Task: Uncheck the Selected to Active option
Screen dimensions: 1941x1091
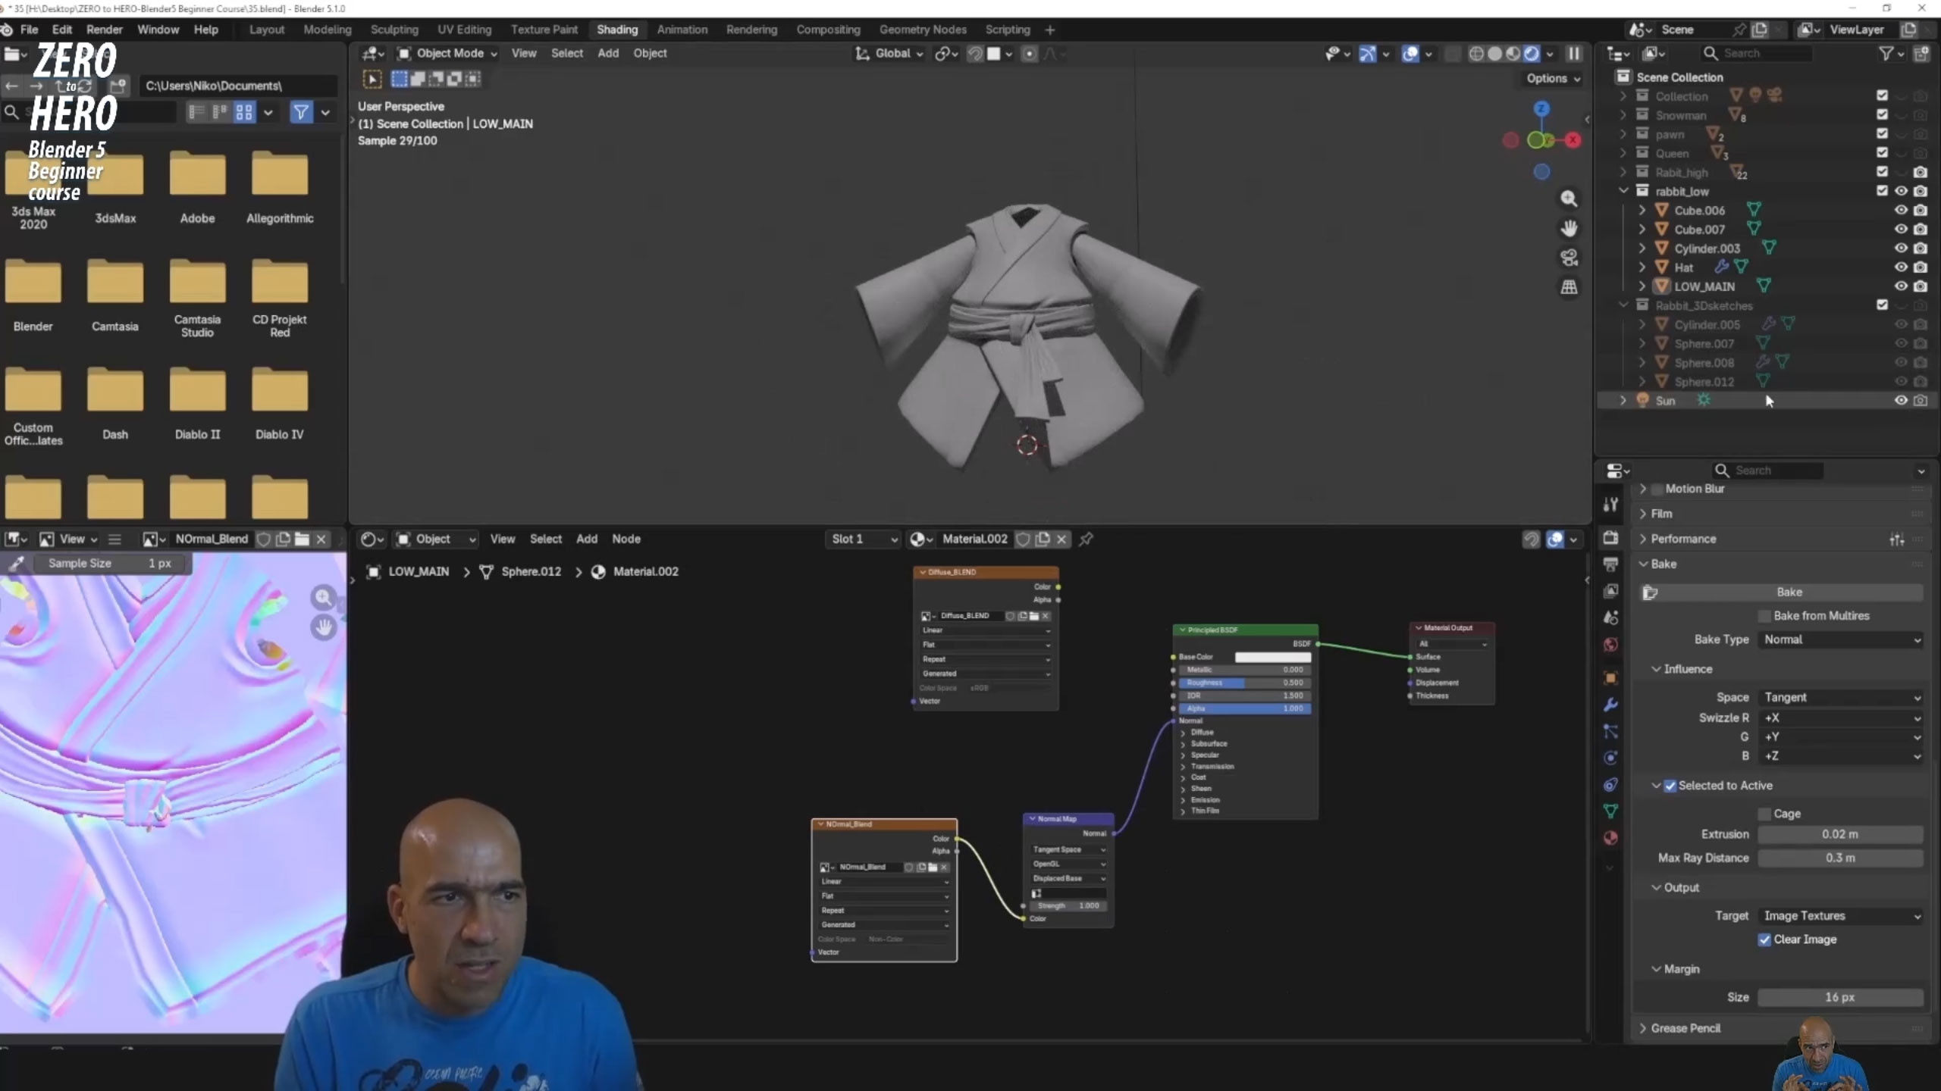Action: click(x=1670, y=786)
